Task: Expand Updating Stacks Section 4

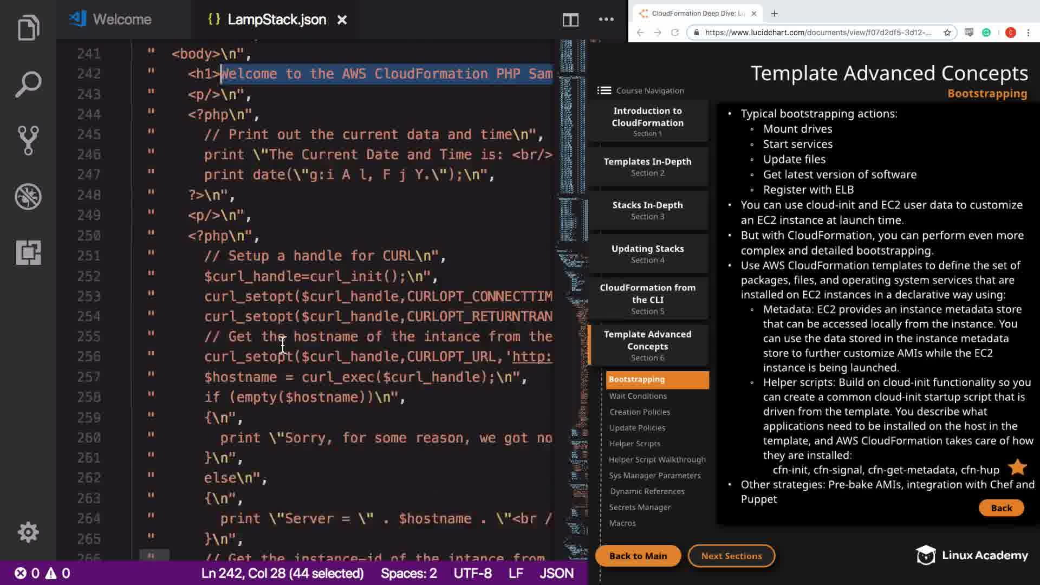Action: (x=647, y=254)
